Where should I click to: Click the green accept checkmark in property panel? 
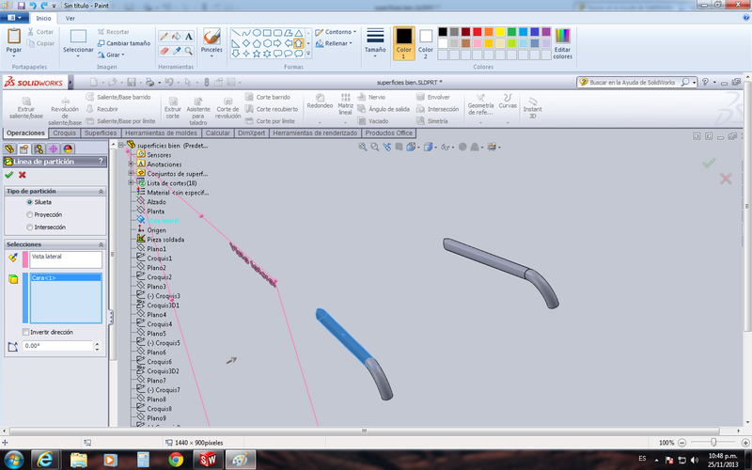[x=8, y=175]
